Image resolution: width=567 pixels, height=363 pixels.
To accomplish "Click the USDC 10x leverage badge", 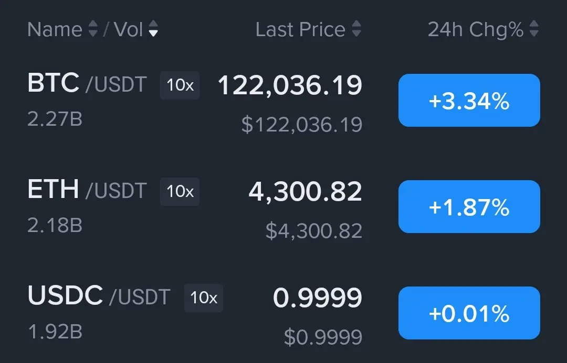I will pyautogui.click(x=204, y=298).
